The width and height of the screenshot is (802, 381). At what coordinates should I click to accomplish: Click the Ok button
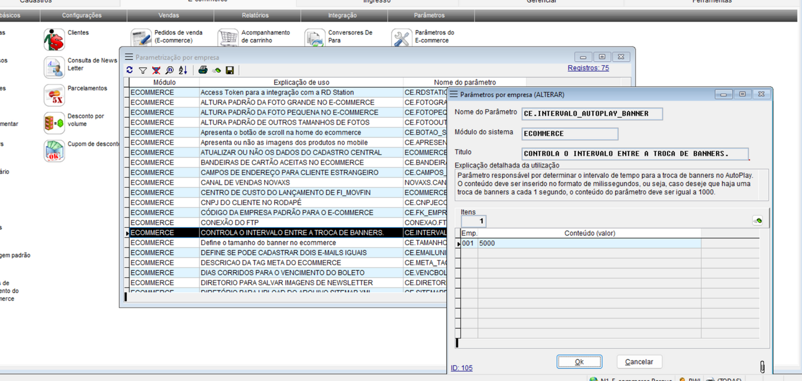(579, 362)
